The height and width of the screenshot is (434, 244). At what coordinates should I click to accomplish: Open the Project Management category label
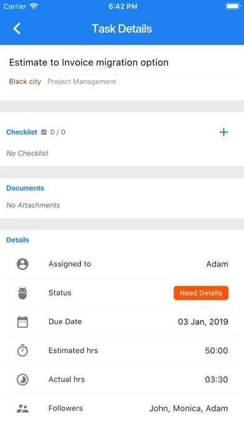coord(82,81)
